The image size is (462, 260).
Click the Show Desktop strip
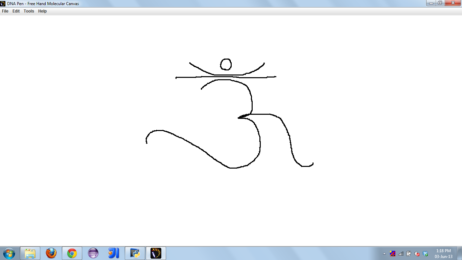click(x=460, y=253)
